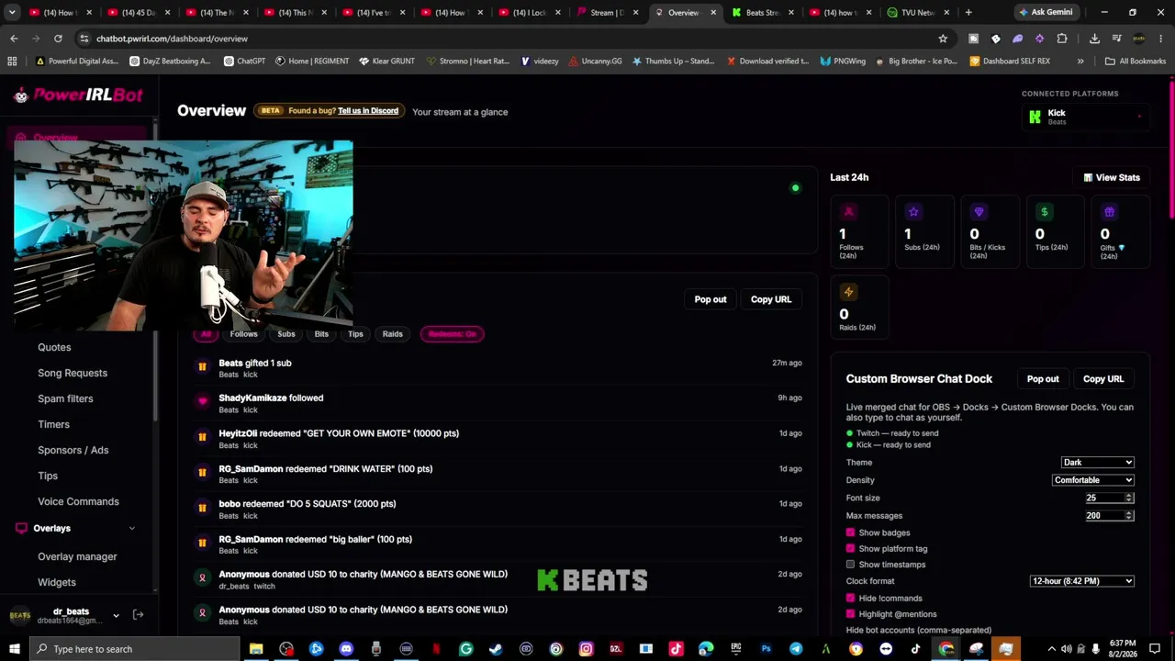The height and width of the screenshot is (661, 1175).
Task: Open the Clock format dropdown
Action: point(1082,581)
